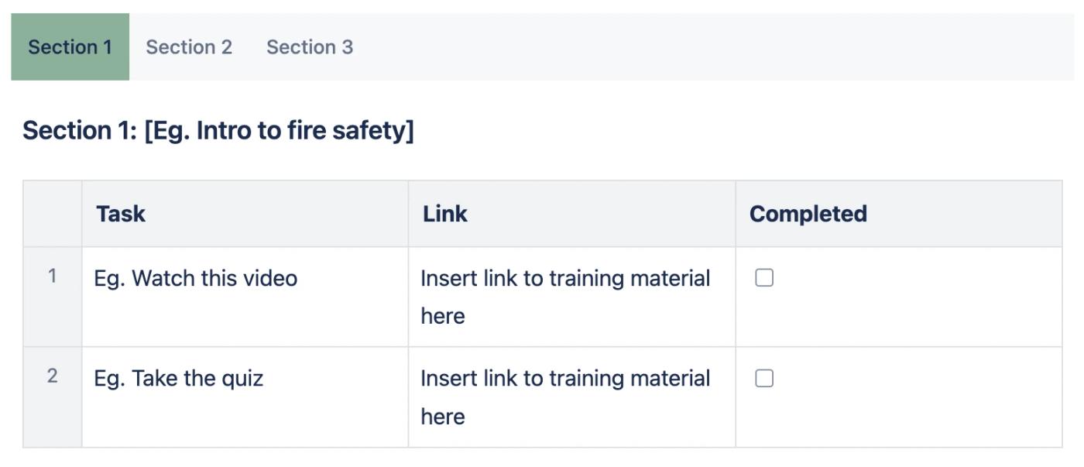The height and width of the screenshot is (467, 1084).
Task: Select row number 1 in the table
Action: point(52,276)
